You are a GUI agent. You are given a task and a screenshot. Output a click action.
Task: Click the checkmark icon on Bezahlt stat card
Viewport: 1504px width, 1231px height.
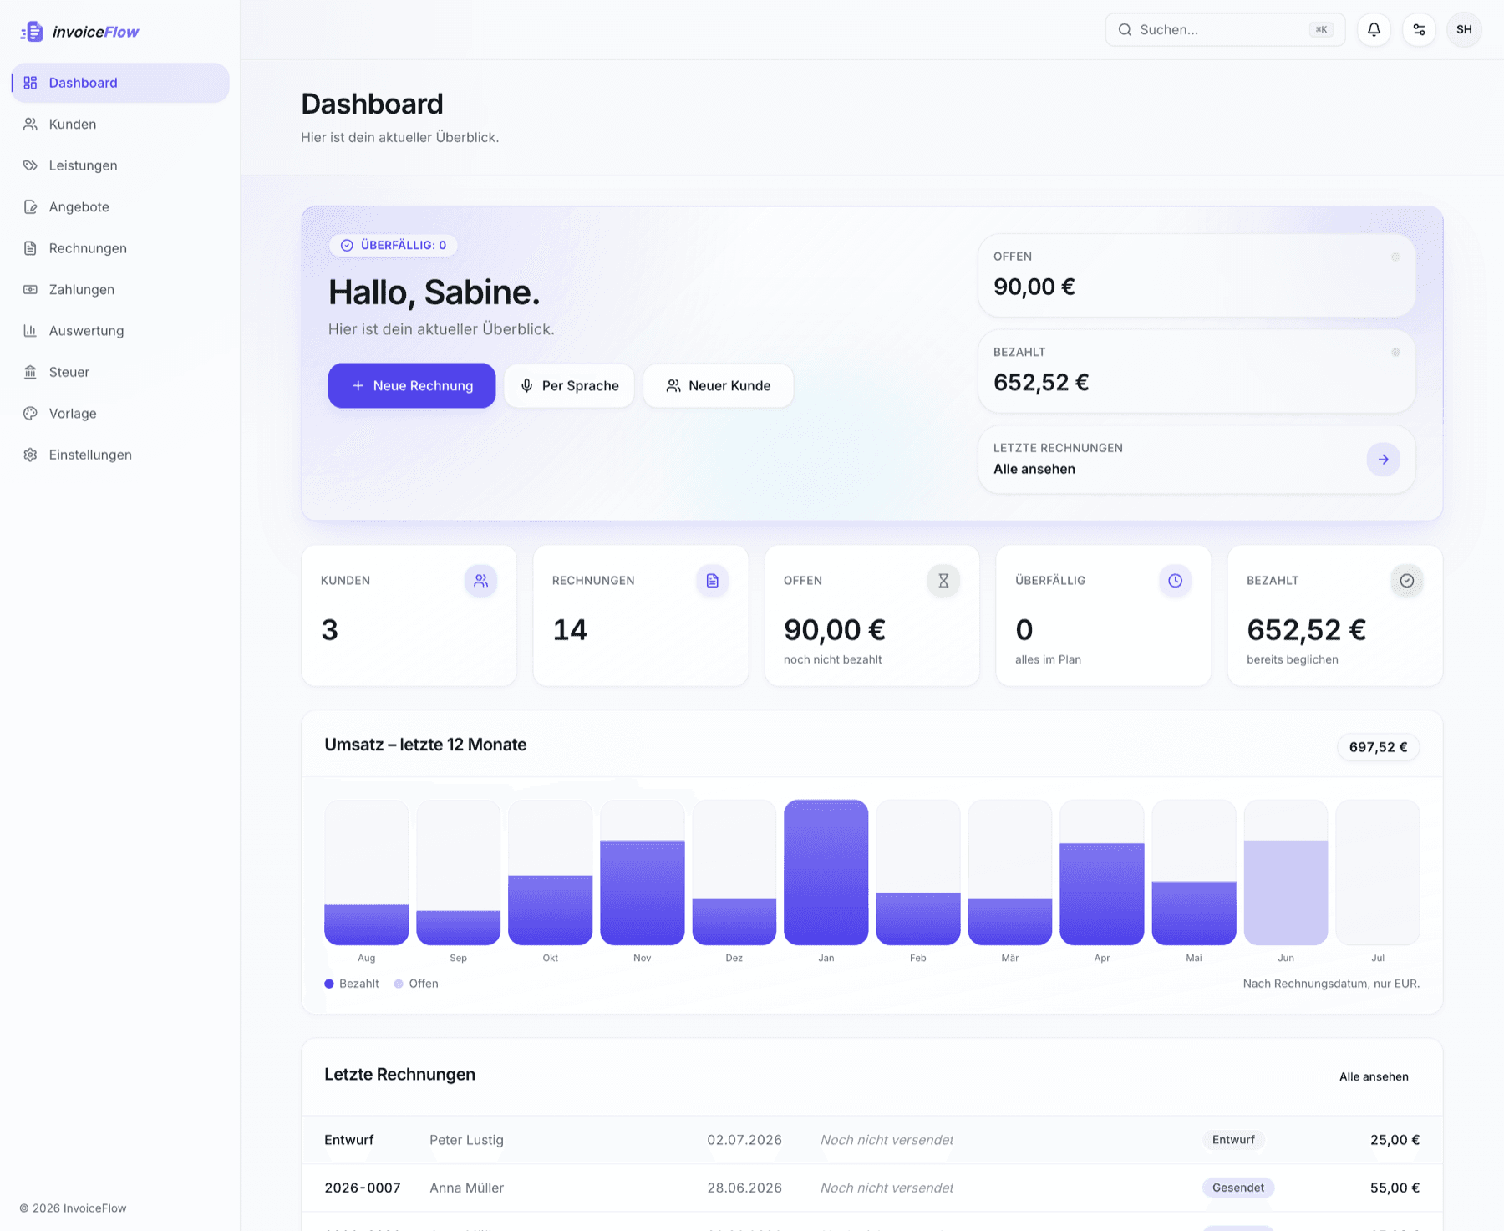tap(1406, 580)
